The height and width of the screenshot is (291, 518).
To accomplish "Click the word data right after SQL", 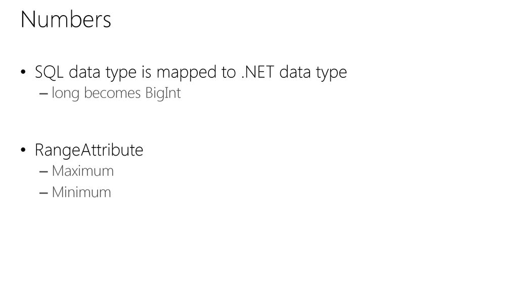I will click(x=84, y=72).
